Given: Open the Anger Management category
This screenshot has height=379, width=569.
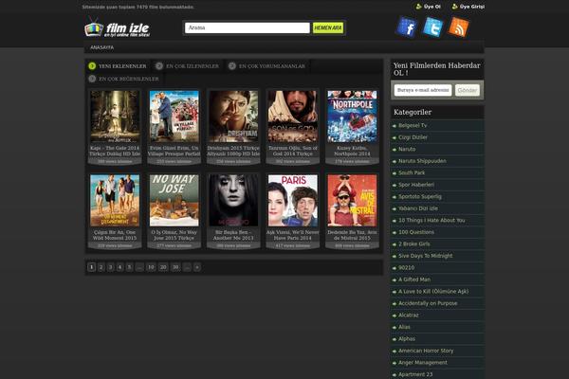Looking at the screenshot, I should click(x=423, y=362).
